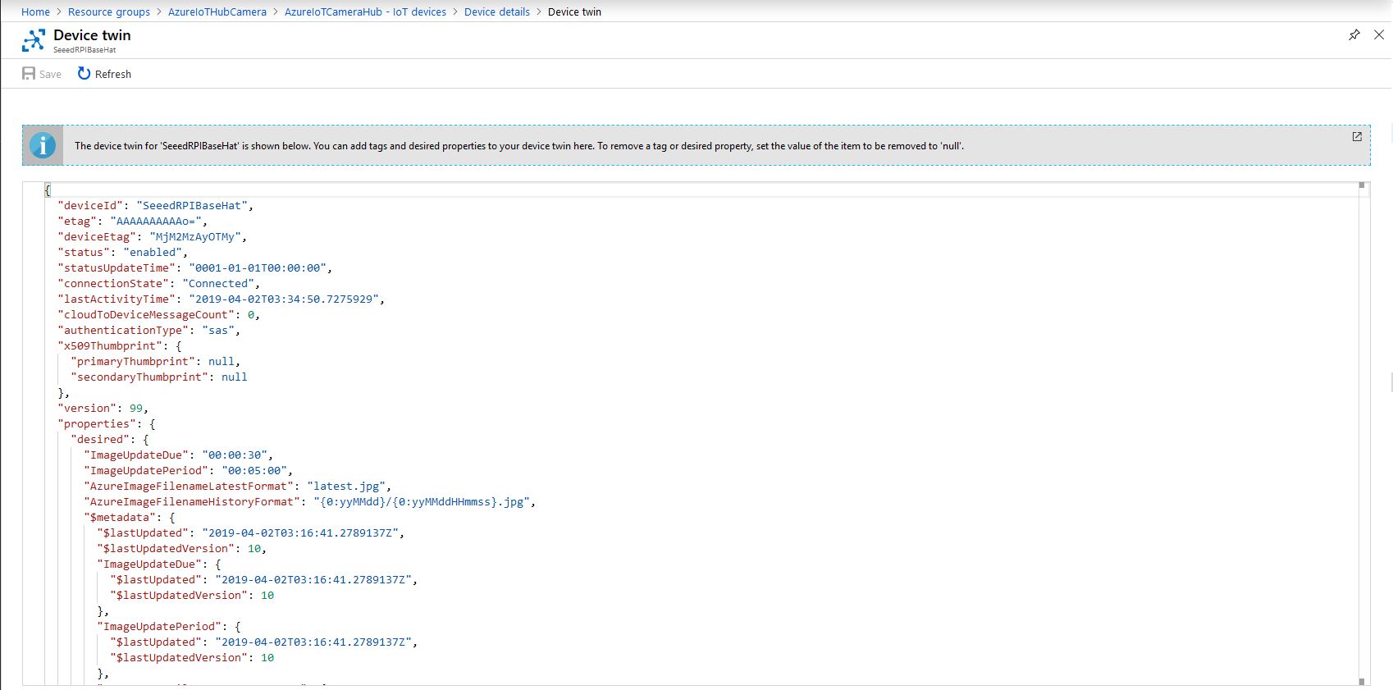
Task: Click the "latest.jpg" filename format value
Action: pyautogui.click(x=348, y=487)
